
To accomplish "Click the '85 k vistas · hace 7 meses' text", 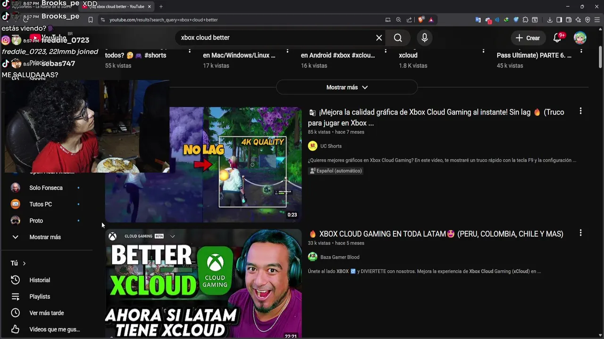I will pyautogui.click(x=336, y=132).
